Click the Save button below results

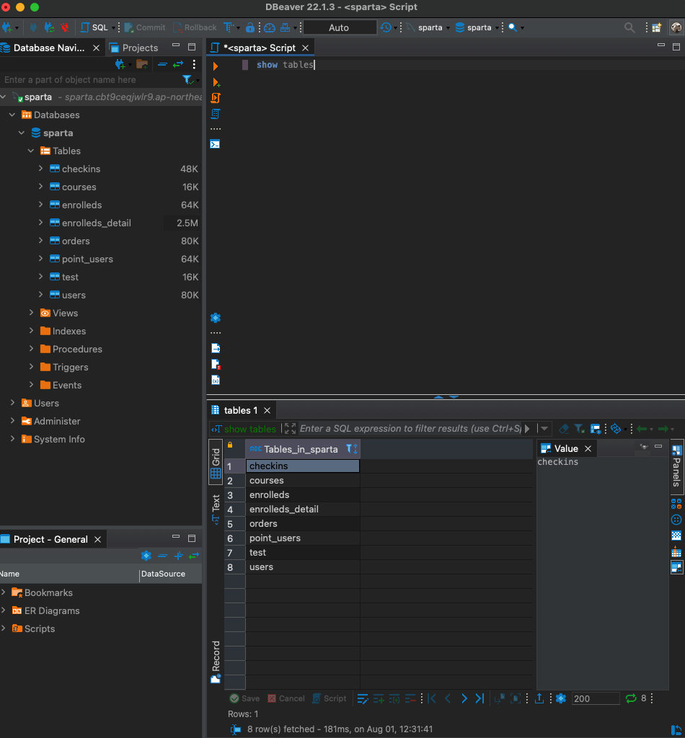coord(245,698)
